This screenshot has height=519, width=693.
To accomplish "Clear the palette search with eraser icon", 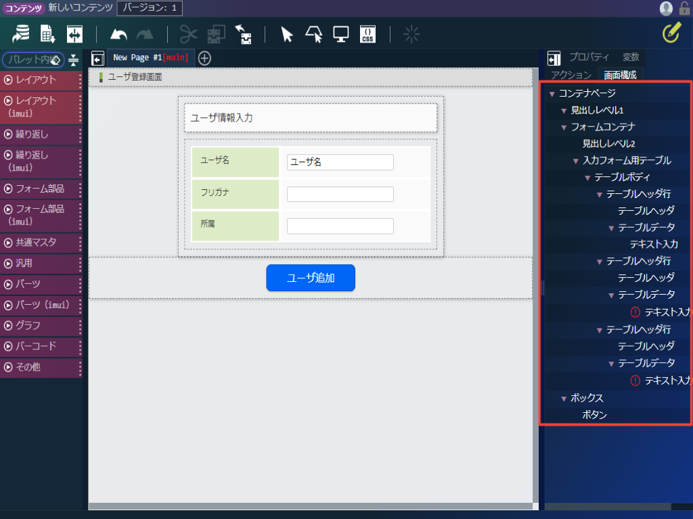I will [55, 60].
